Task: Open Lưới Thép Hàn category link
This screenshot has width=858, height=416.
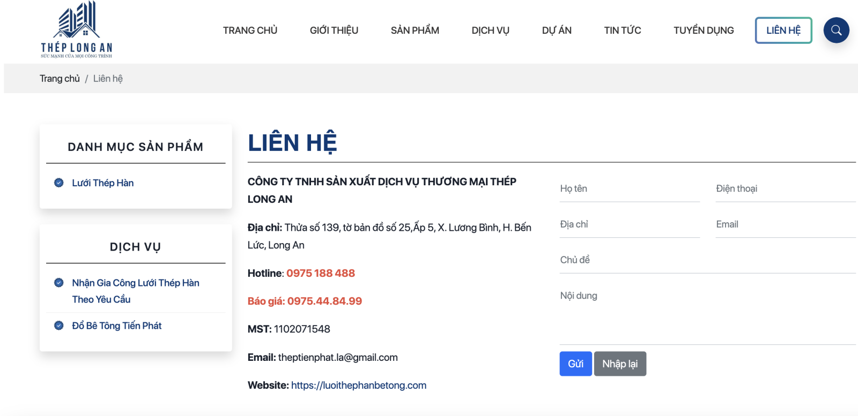Action: click(103, 183)
